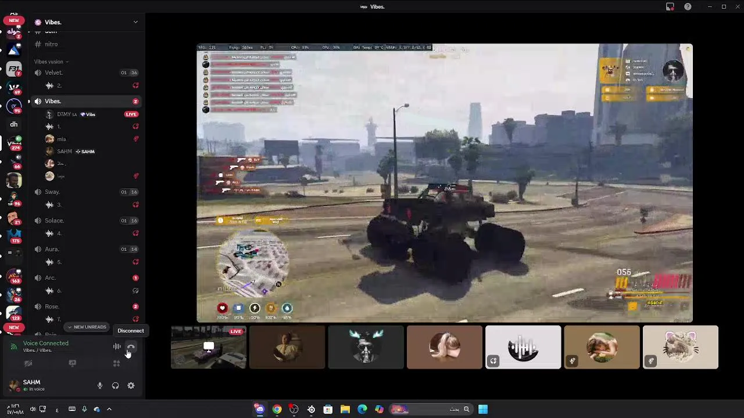This screenshot has width=744, height=418.
Task: Select the white waveform avatar participant tile
Action: (x=523, y=347)
